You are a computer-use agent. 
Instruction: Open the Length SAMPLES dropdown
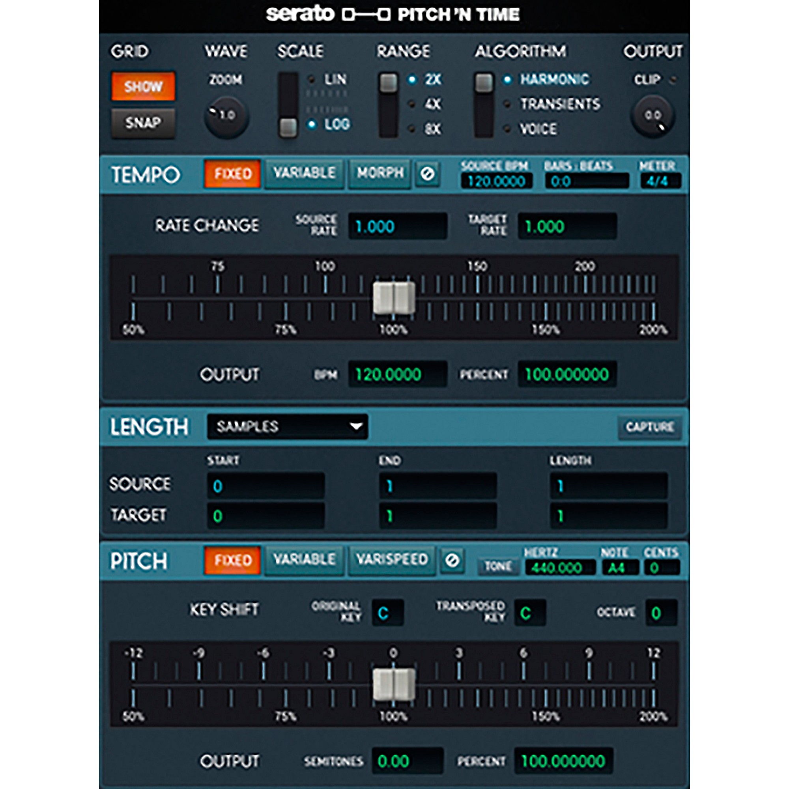click(288, 427)
